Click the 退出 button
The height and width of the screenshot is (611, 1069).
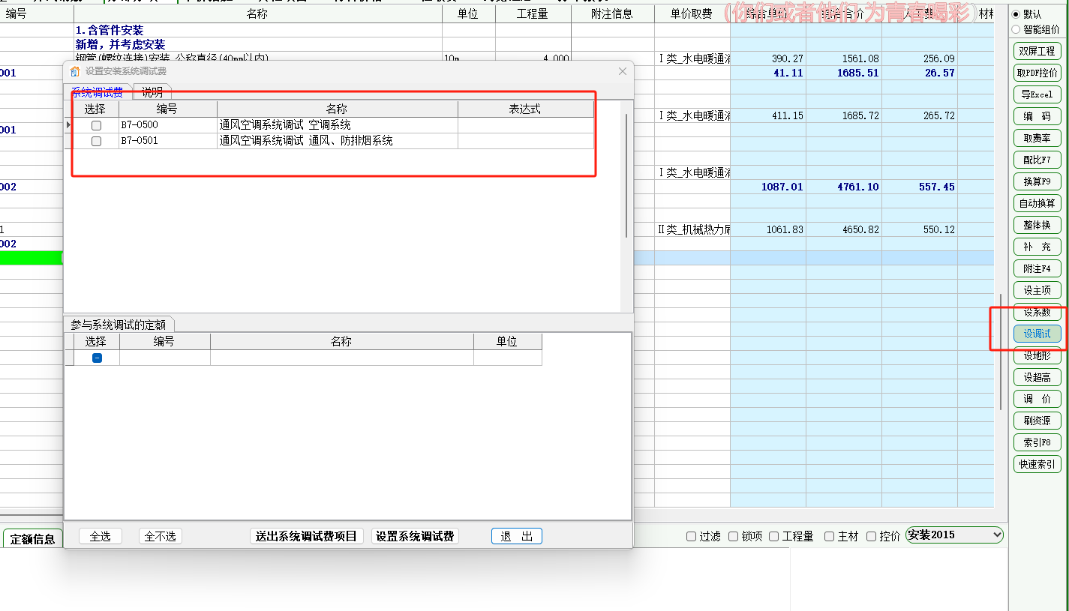[x=516, y=536]
